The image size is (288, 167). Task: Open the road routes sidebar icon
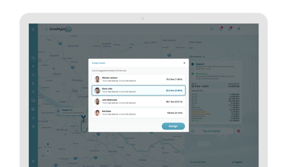click(x=33, y=75)
